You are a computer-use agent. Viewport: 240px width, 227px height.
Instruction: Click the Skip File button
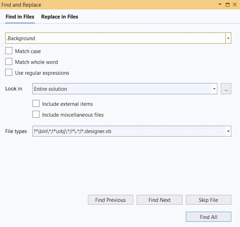[x=208, y=200]
